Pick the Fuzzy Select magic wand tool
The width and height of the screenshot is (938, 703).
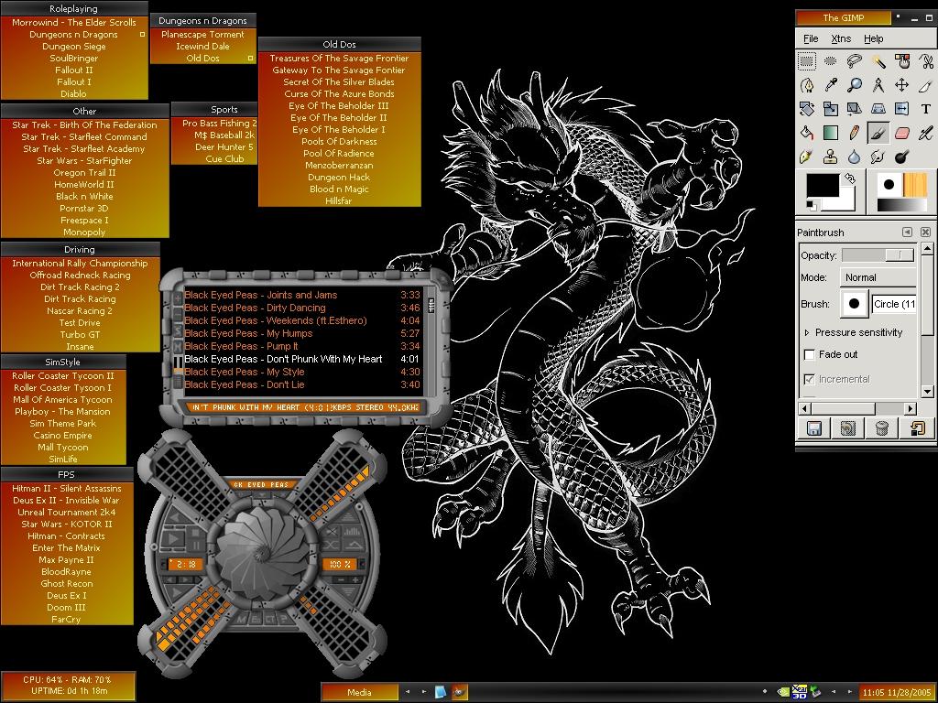pos(878,61)
